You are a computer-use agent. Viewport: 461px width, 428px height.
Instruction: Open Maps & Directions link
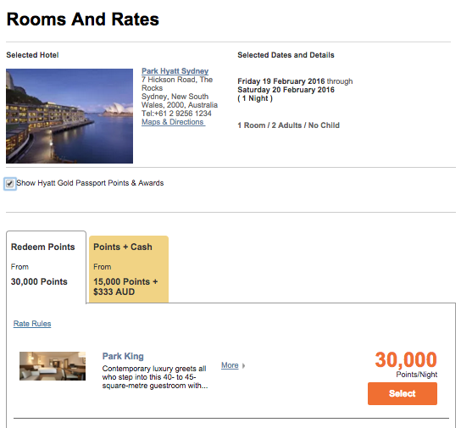(x=173, y=122)
